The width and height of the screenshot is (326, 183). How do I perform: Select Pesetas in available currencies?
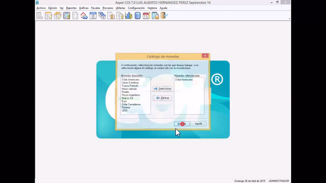[126, 108]
